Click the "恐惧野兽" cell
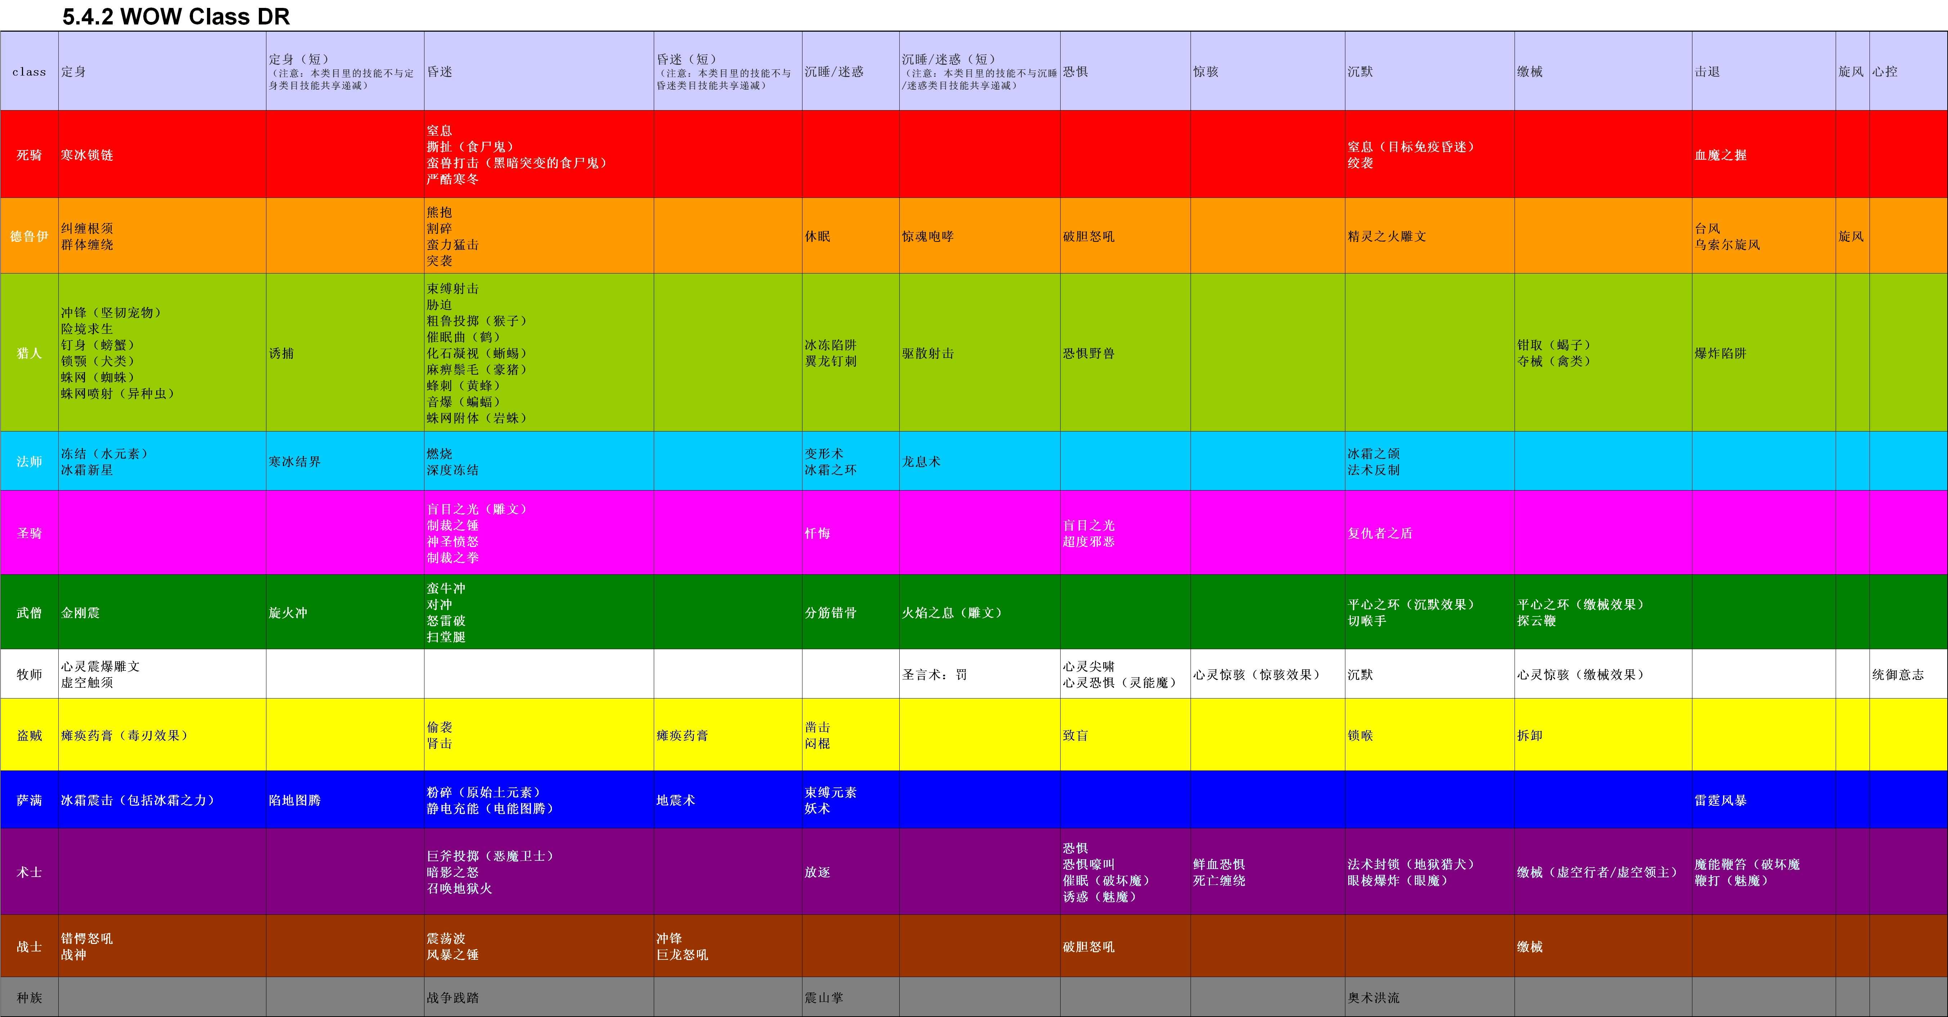This screenshot has height=1017, width=1948. [x=1125, y=352]
